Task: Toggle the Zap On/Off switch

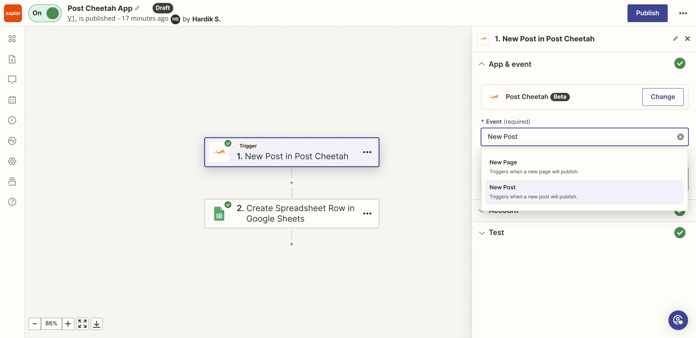Action: 45,13
